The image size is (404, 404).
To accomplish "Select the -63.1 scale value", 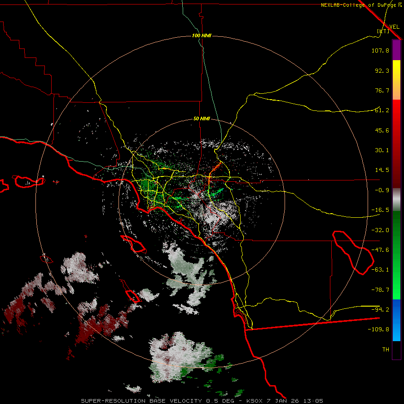I will click(380, 270).
